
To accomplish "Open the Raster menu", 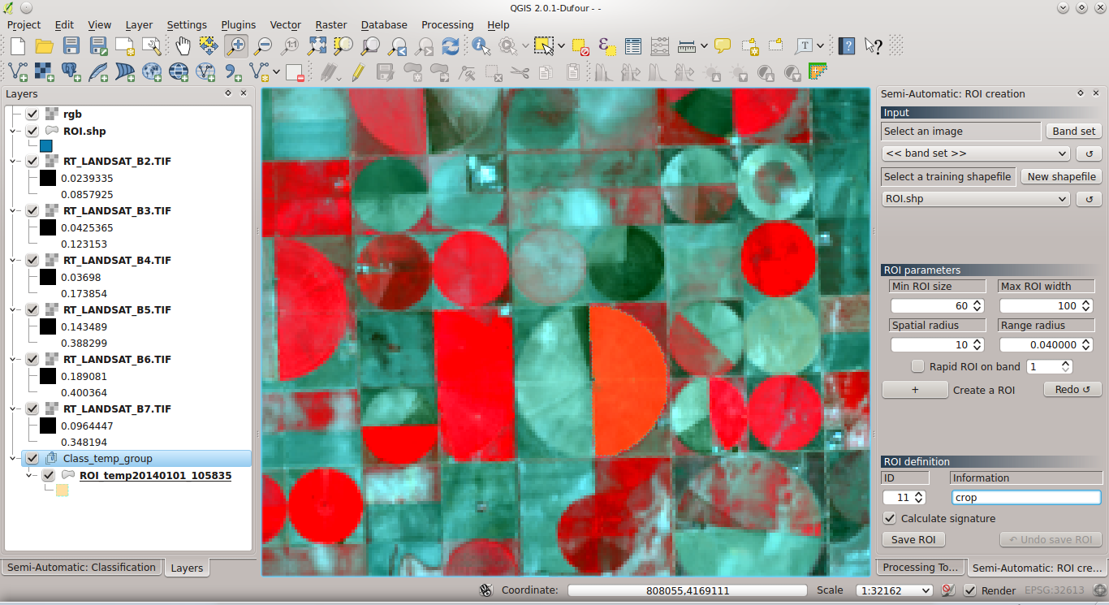I will click(x=331, y=24).
